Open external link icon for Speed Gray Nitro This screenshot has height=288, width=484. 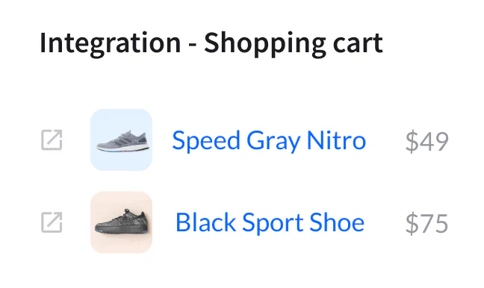click(x=52, y=140)
